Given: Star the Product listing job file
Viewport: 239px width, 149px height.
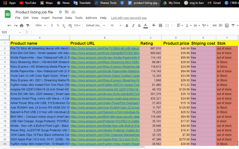Looking at the screenshot, I should pos(60,12).
